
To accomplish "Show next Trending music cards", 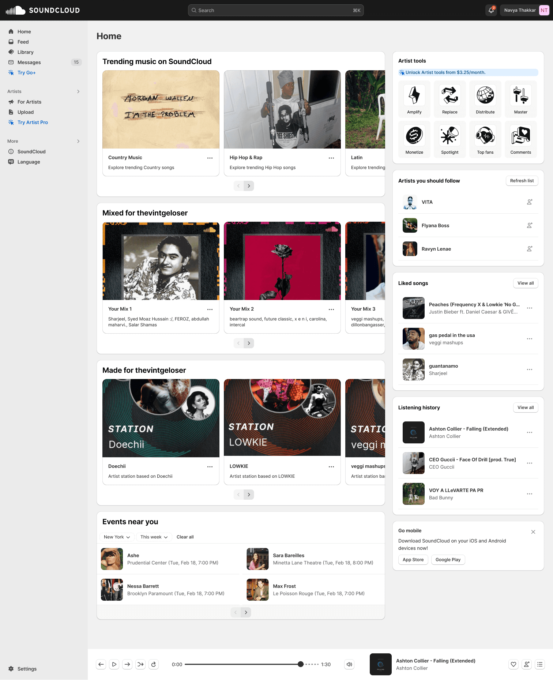I will tap(249, 186).
